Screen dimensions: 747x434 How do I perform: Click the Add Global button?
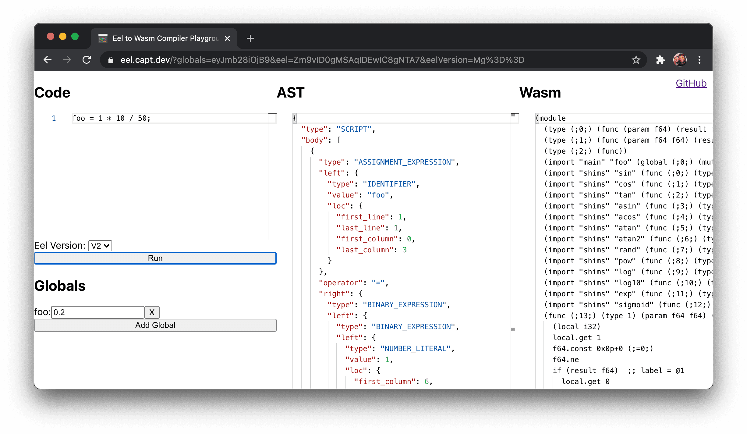155,325
